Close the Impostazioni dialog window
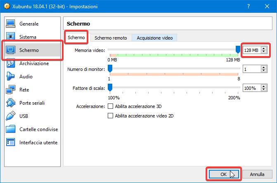This screenshot has height=183, width=277. tap(267, 6)
